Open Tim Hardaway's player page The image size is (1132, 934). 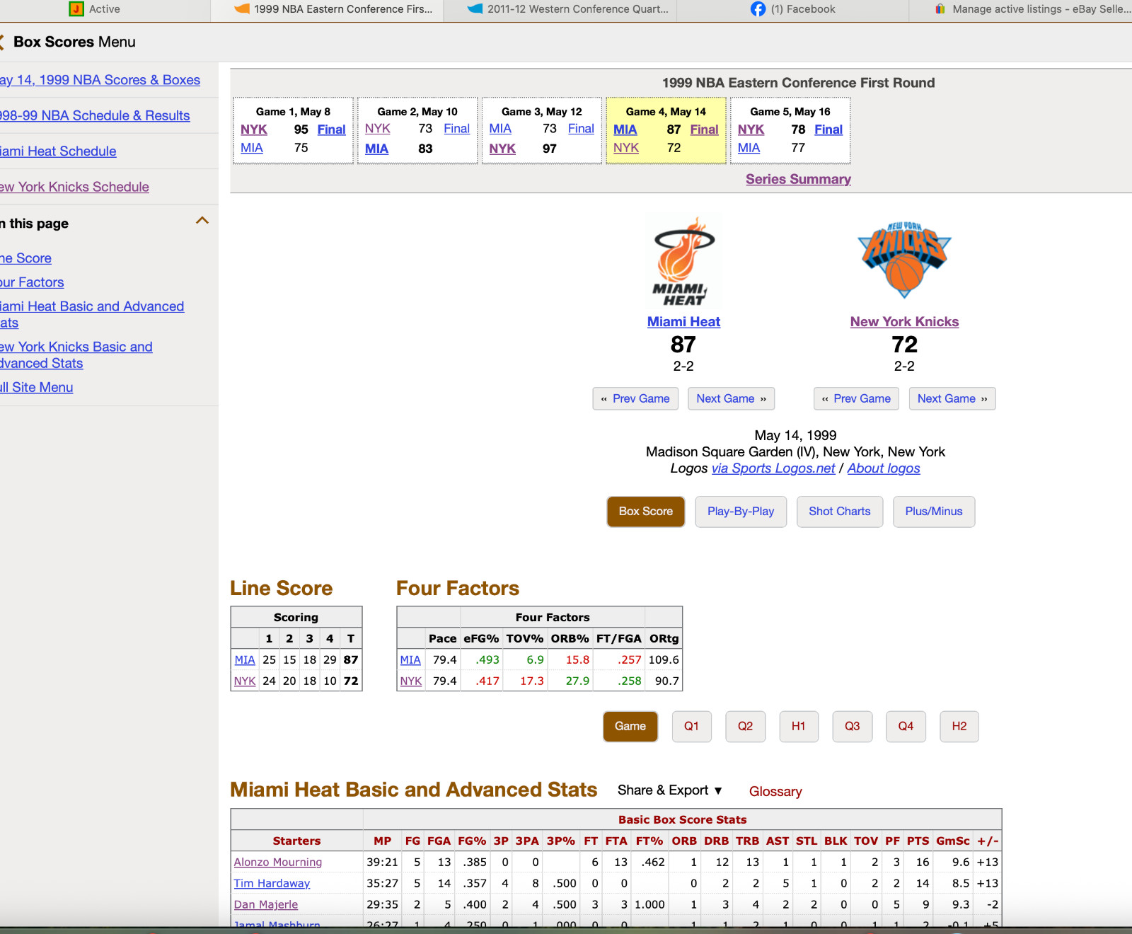[x=272, y=884]
